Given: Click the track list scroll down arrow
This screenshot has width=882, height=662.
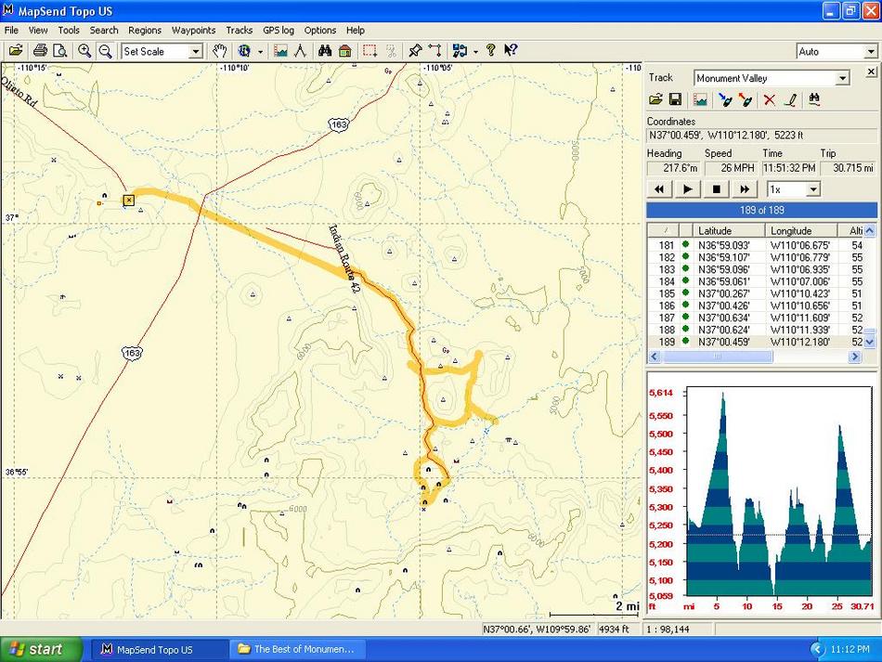Looking at the screenshot, I should (870, 342).
